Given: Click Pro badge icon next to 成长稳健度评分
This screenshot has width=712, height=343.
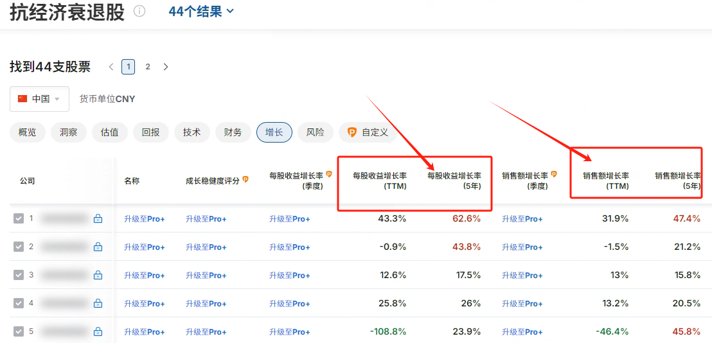Looking at the screenshot, I should (x=245, y=180).
